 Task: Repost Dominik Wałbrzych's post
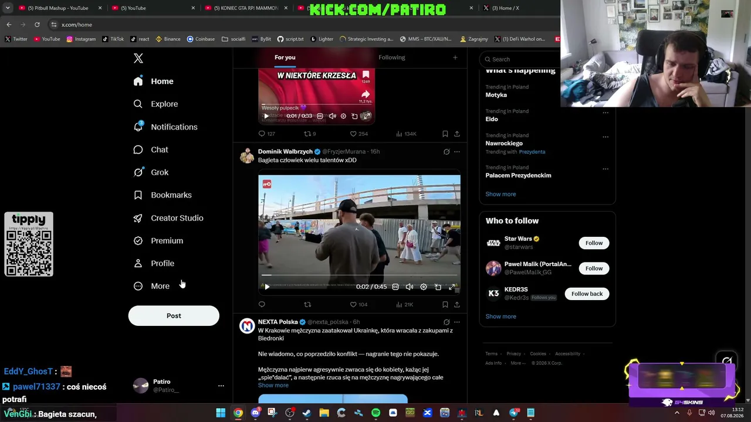[307, 304]
